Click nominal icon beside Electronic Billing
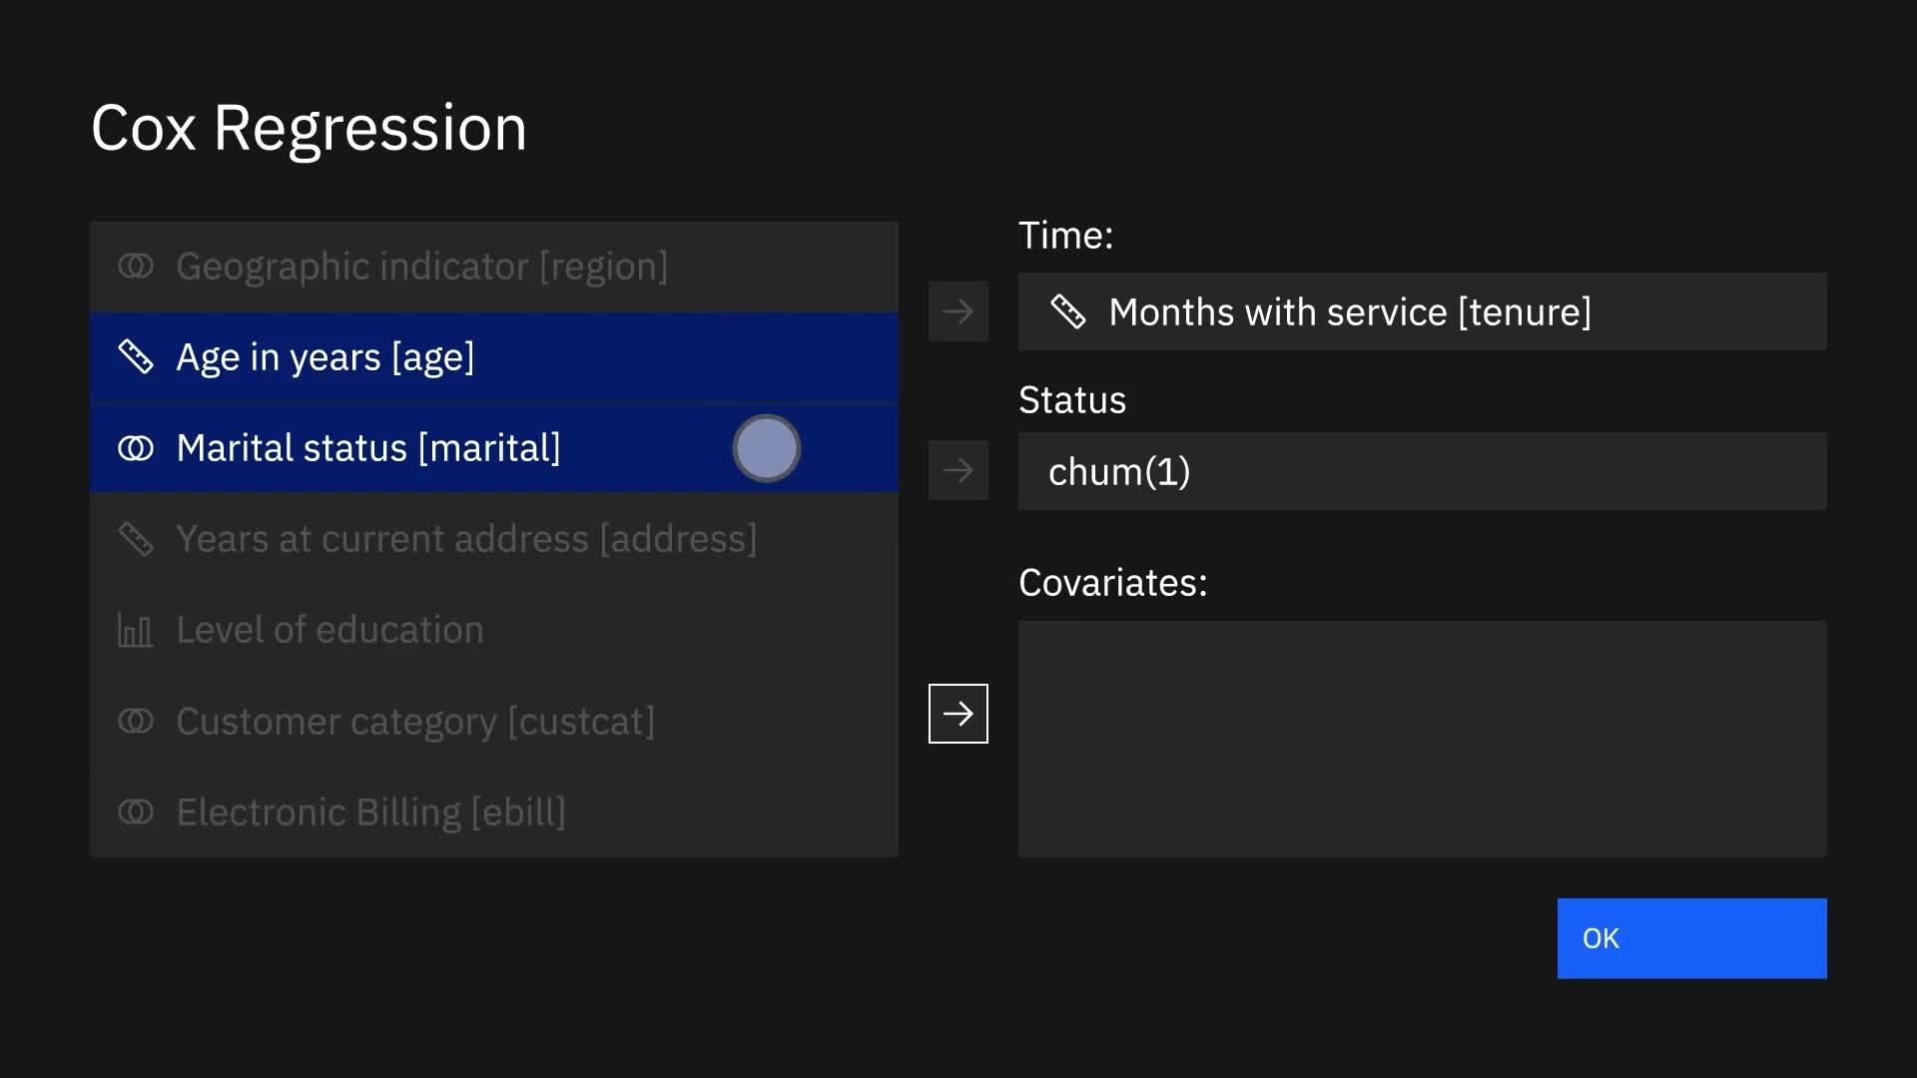This screenshot has width=1917, height=1078. point(136,811)
